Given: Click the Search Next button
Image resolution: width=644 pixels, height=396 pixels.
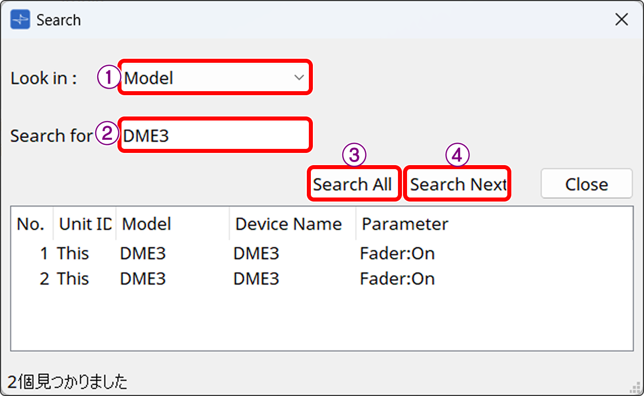Looking at the screenshot, I should tap(457, 184).
